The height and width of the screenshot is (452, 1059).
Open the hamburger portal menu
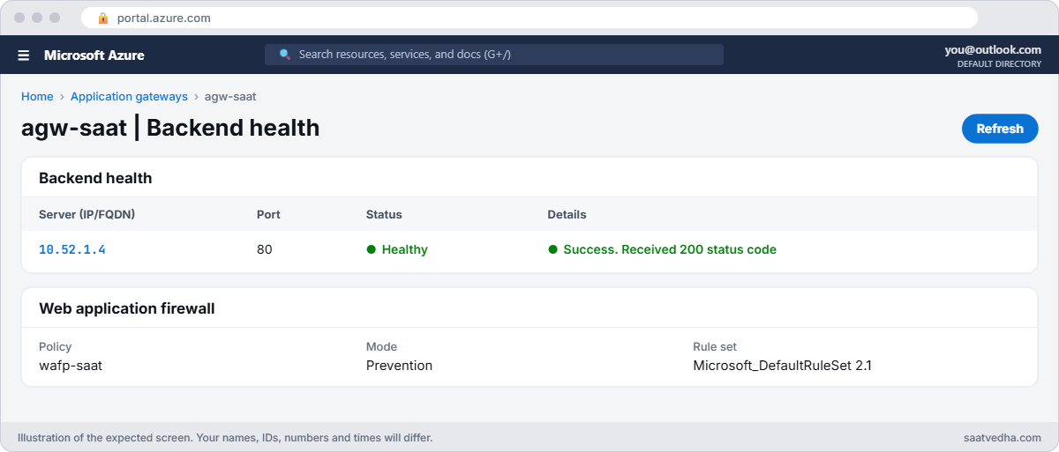click(x=24, y=55)
